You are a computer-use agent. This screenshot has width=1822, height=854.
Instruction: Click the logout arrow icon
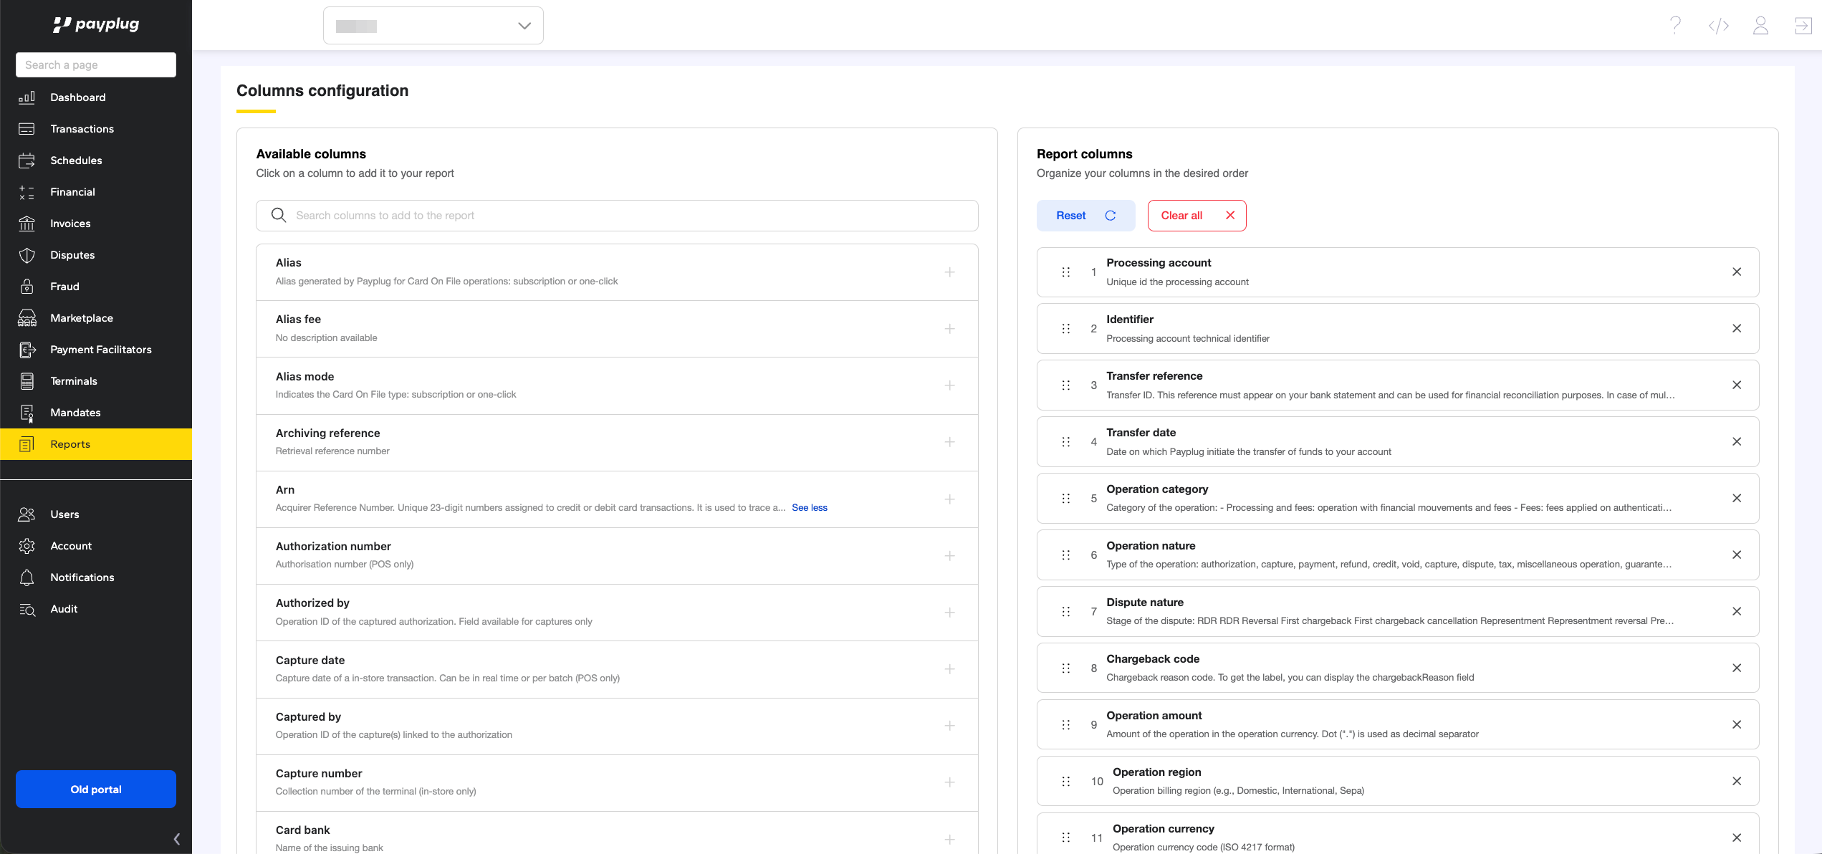click(1803, 26)
